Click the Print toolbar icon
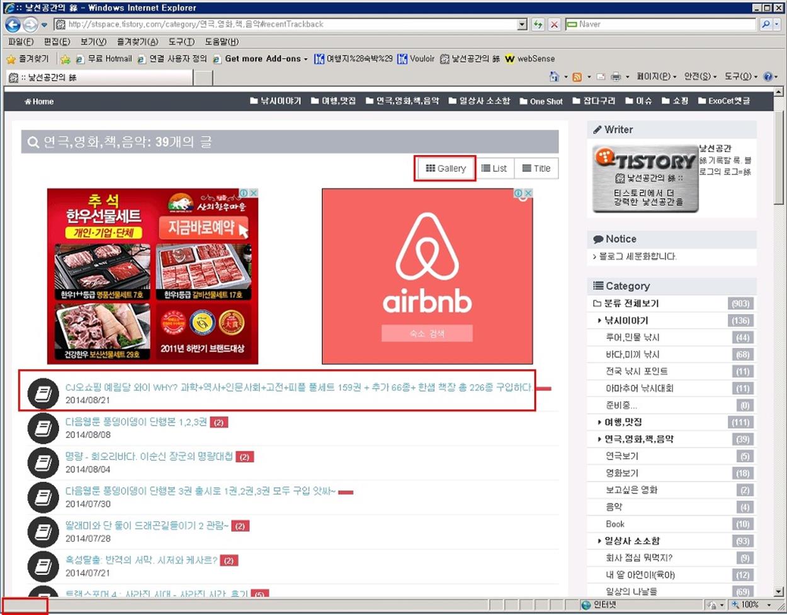This screenshot has width=787, height=615. (x=616, y=77)
